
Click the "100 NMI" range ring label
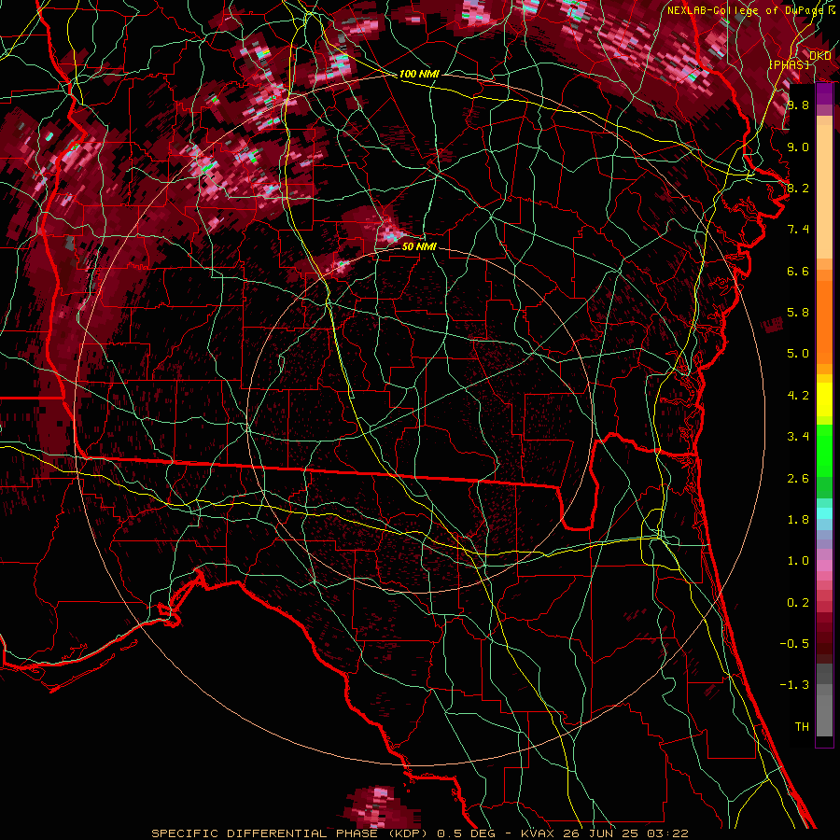point(419,74)
